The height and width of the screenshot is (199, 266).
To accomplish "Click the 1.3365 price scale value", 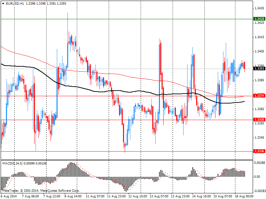I will pyautogui.click(x=260, y=109).
